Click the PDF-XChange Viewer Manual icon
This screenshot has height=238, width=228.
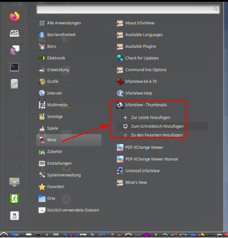[120, 159]
